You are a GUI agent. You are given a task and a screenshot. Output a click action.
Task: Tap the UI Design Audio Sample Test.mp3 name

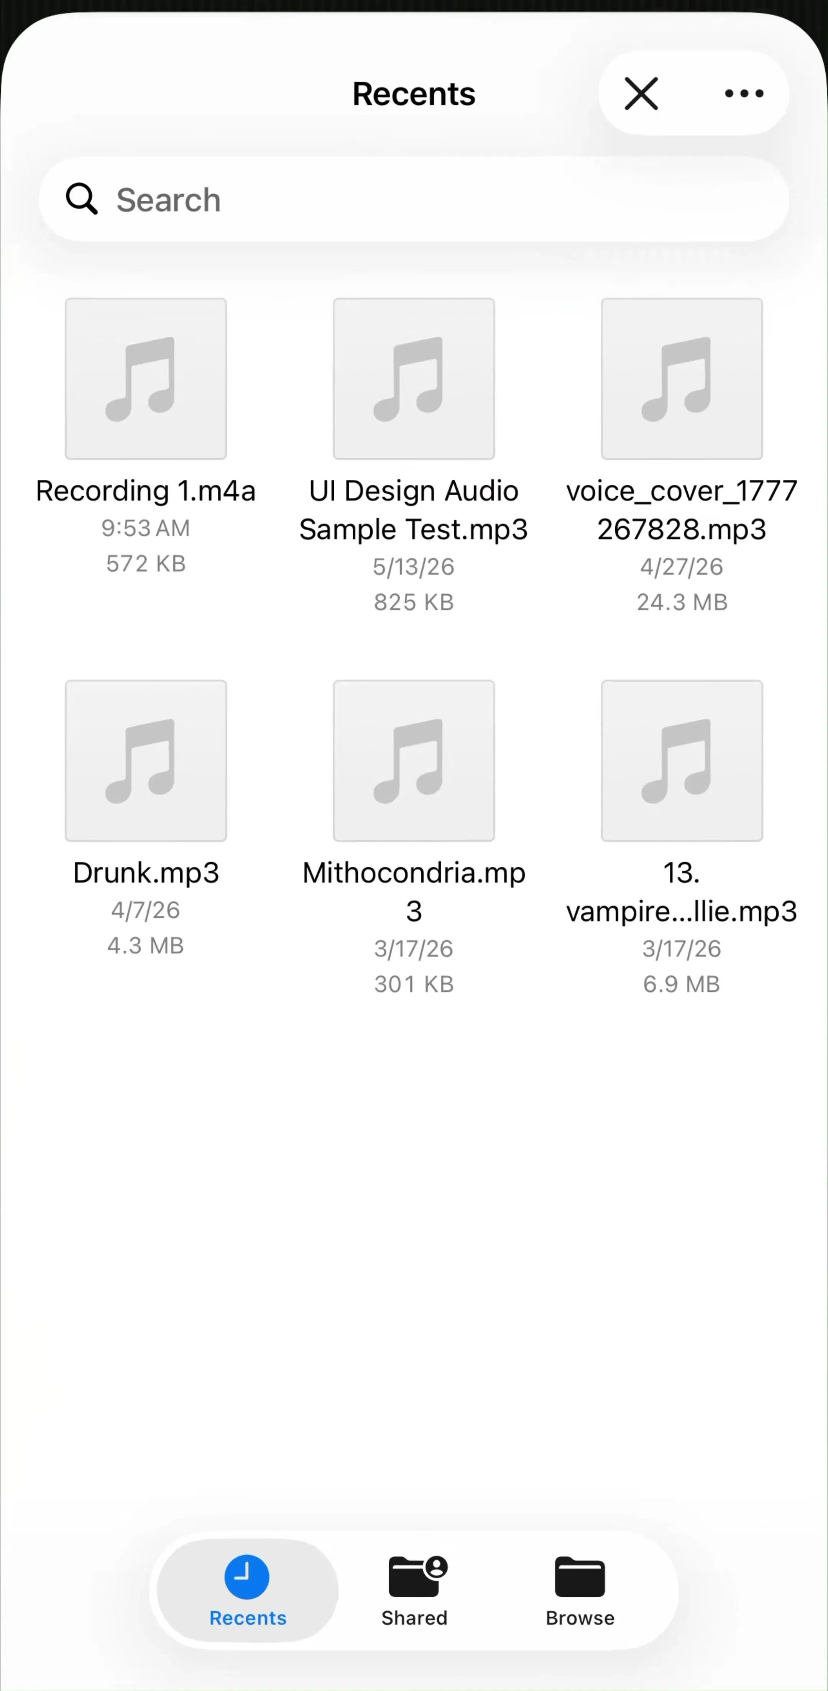414,510
